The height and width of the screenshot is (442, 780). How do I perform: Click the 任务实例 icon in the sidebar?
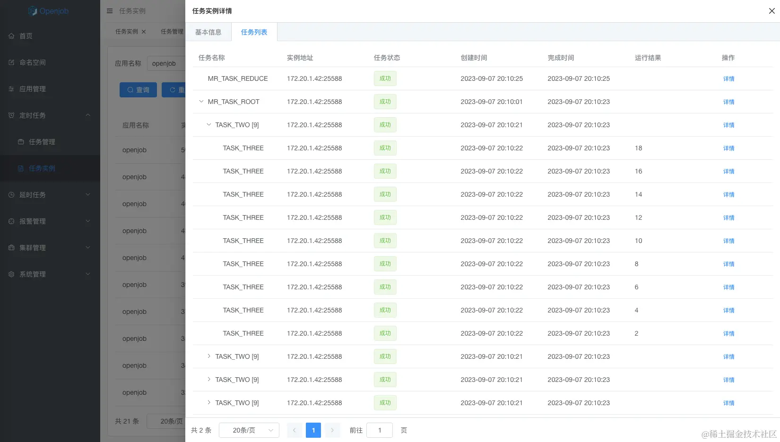click(21, 168)
